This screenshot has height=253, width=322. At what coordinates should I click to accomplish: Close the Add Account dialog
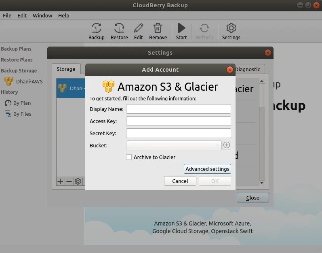coord(229,70)
